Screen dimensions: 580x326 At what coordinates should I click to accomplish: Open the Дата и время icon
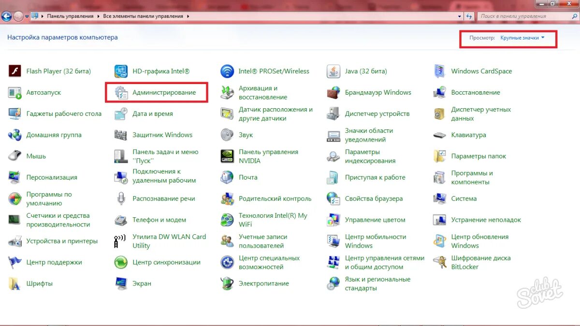[x=121, y=113]
